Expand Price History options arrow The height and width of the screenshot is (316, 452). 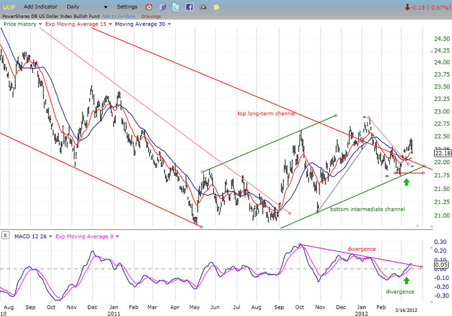pos(40,24)
